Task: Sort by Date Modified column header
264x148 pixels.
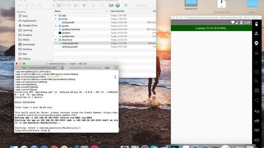Action: coord(125,11)
